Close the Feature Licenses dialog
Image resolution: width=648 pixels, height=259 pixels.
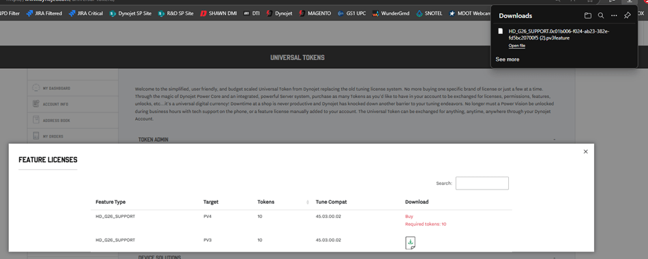pyautogui.click(x=586, y=151)
